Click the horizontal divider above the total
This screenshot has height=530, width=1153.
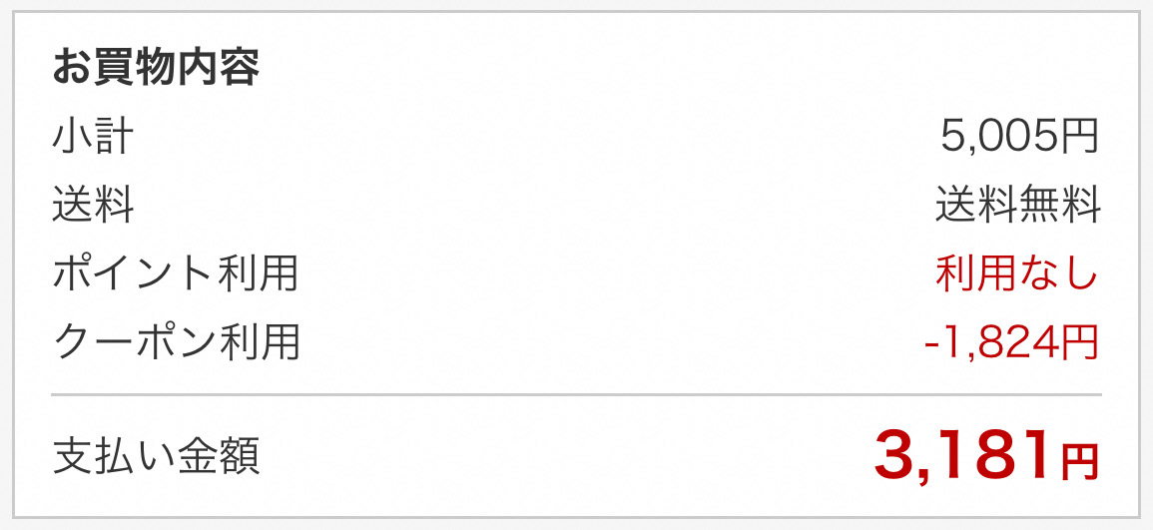coord(577,394)
